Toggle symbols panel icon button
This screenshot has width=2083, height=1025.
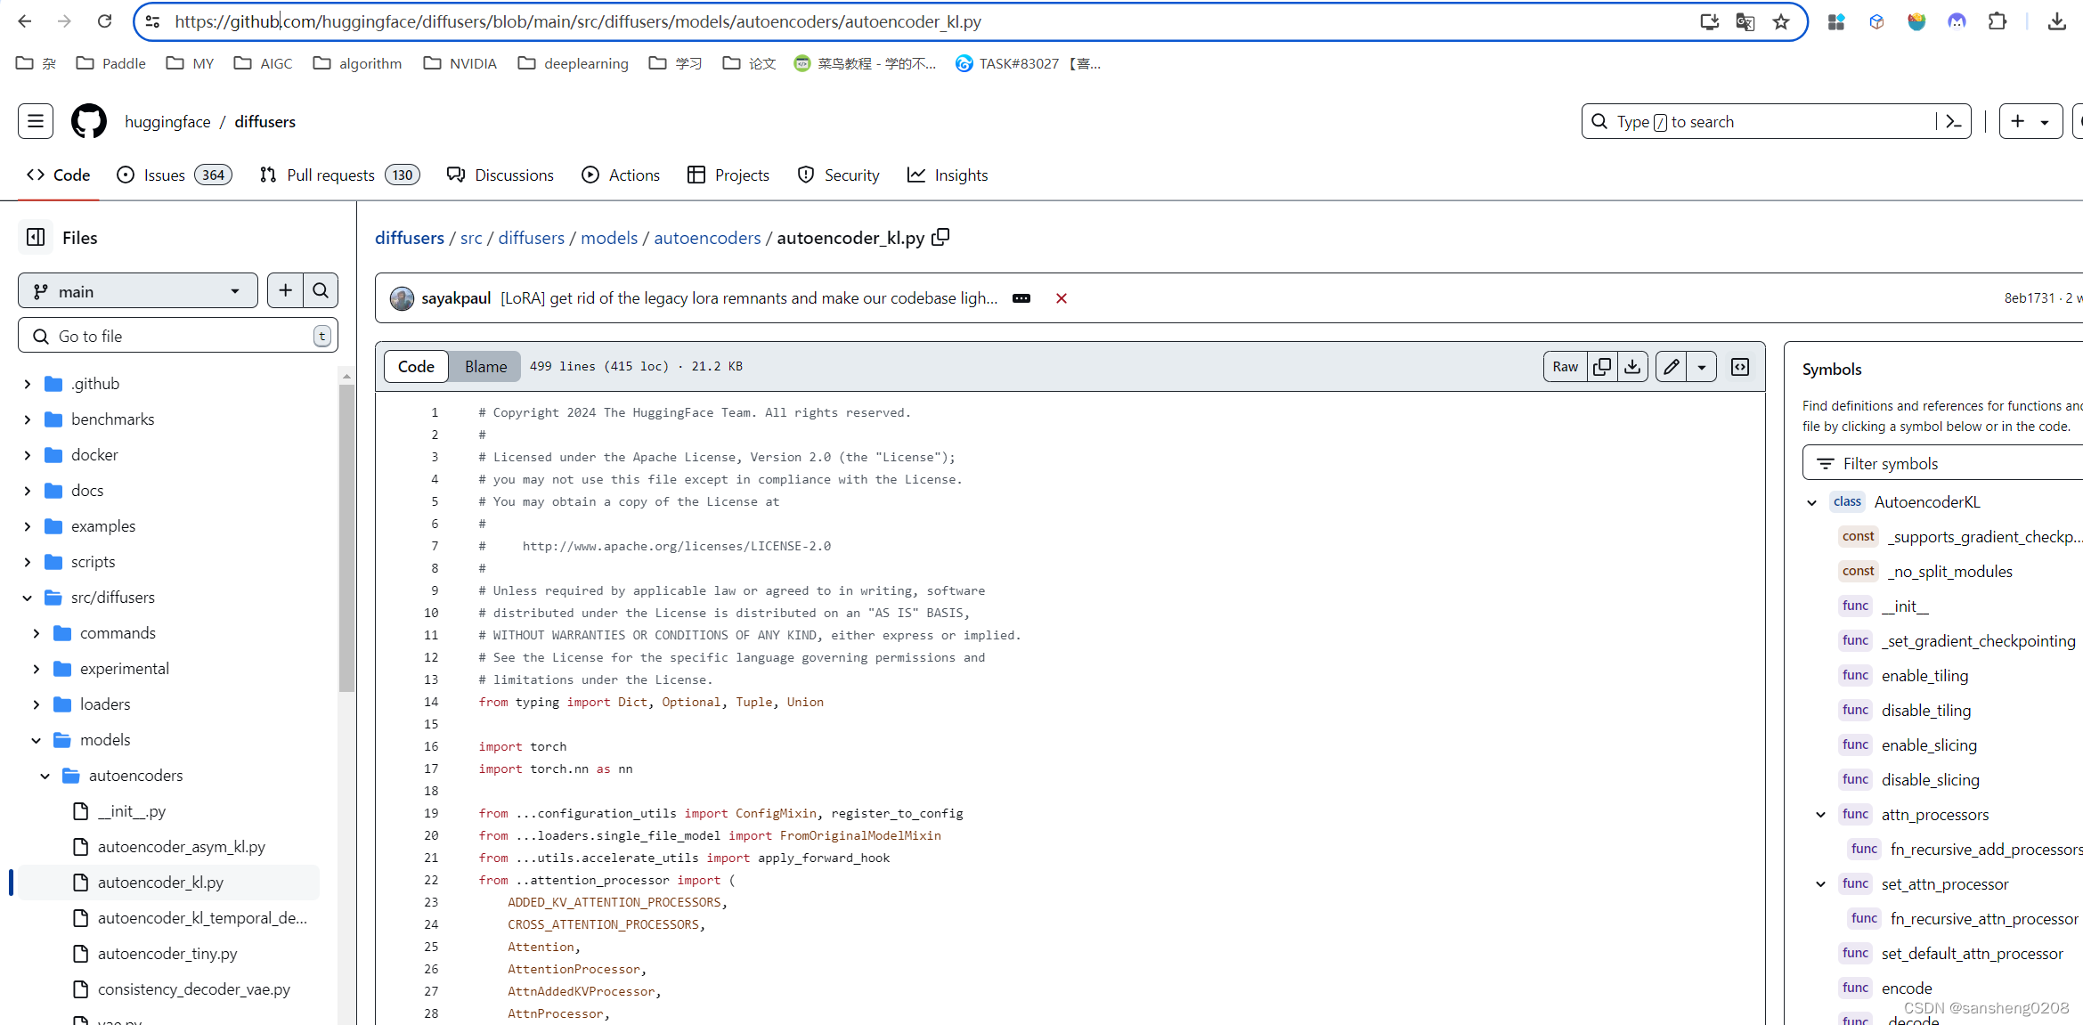point(1740,367)
